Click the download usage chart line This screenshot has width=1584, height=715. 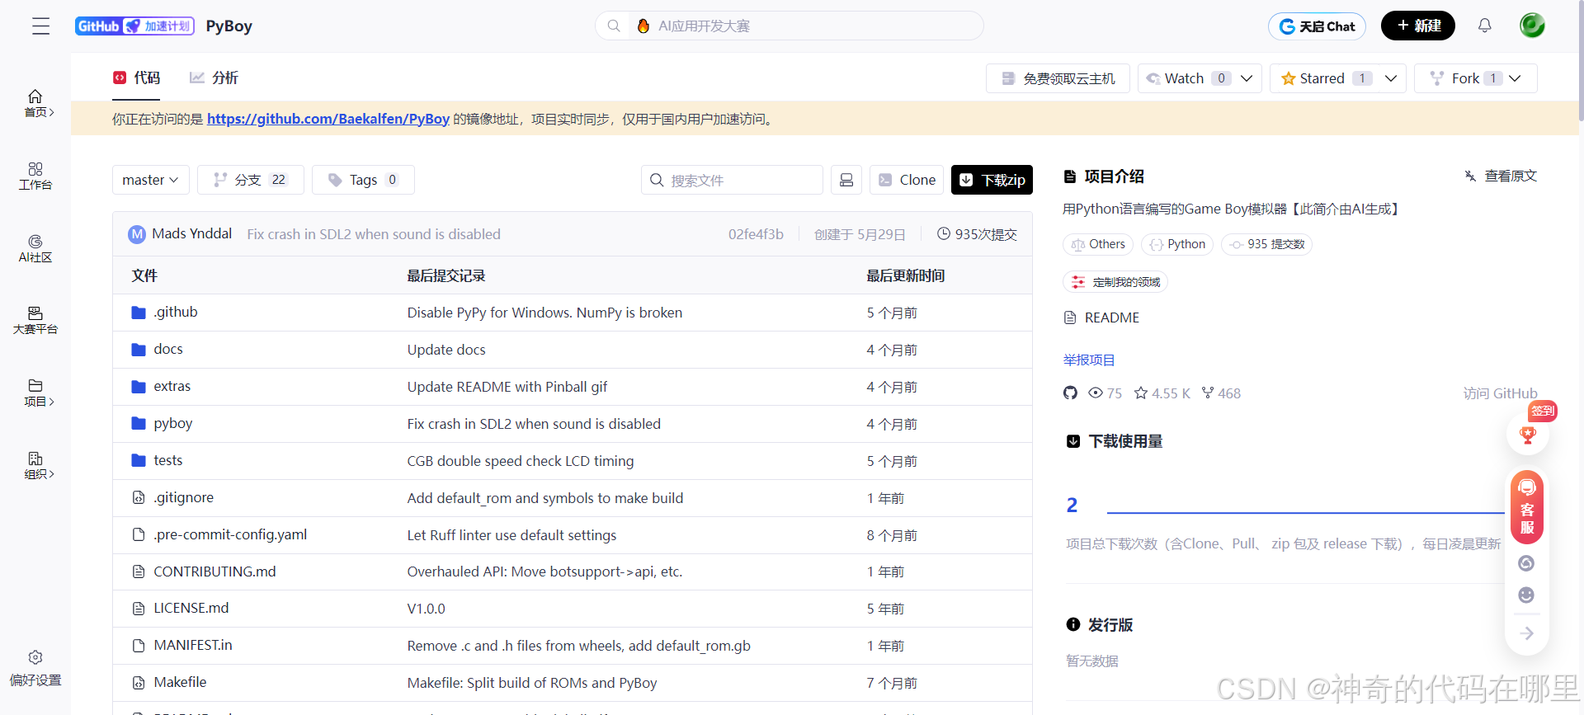[1306, 513]
